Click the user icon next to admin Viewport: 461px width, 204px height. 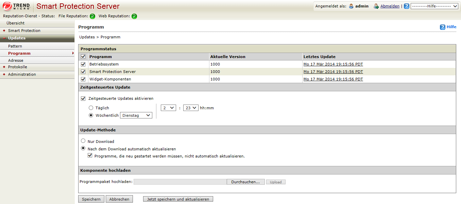click(351, 6)
